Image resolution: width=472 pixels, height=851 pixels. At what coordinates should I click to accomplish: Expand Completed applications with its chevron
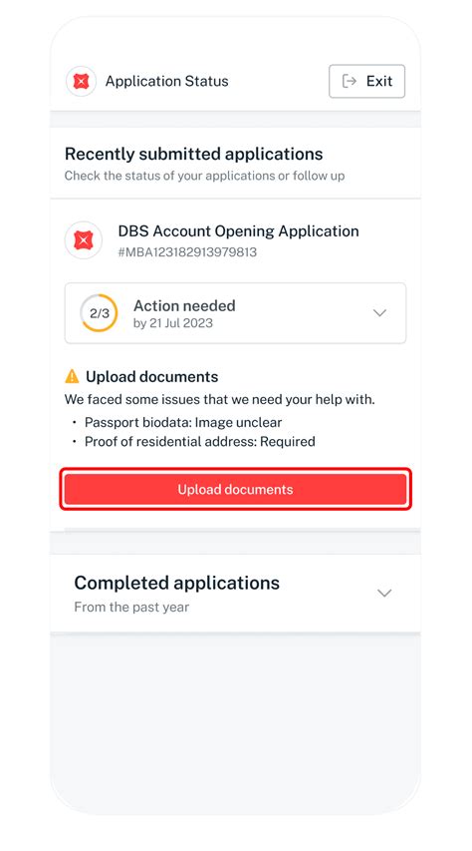(384, 593)
